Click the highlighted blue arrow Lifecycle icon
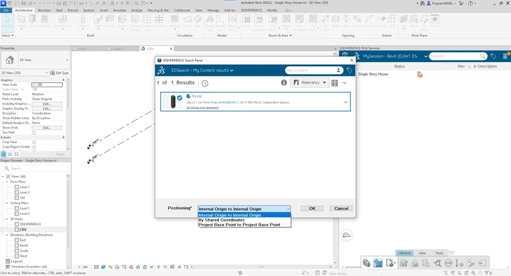 (x=378, y=263)
